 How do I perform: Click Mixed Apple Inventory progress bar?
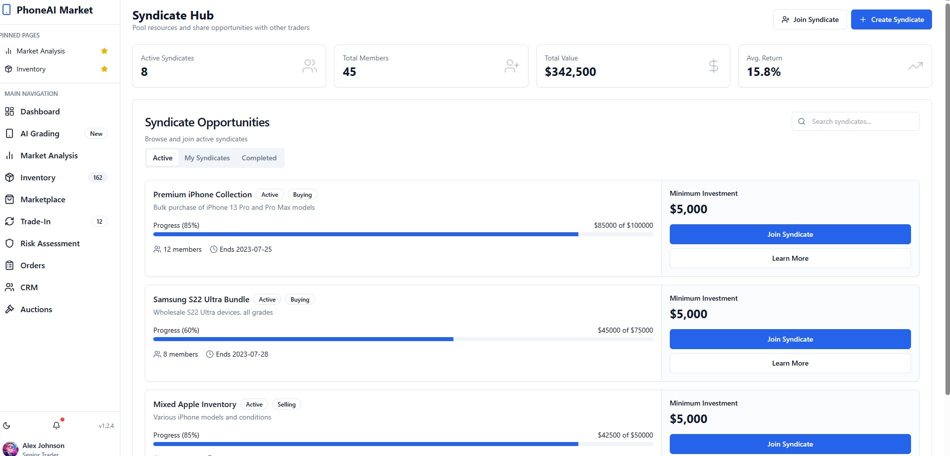[403, 444]
